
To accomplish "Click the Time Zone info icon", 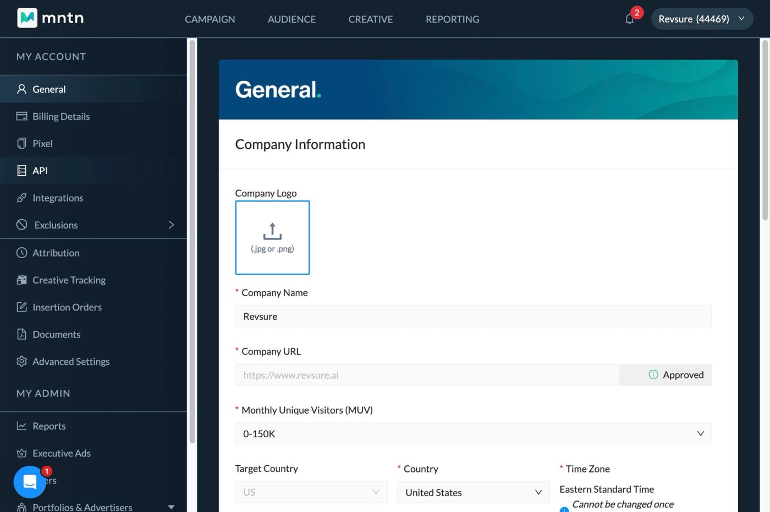I will [x=564, y=509].
